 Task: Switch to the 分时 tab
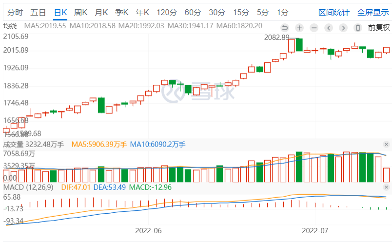pos(15,12)
